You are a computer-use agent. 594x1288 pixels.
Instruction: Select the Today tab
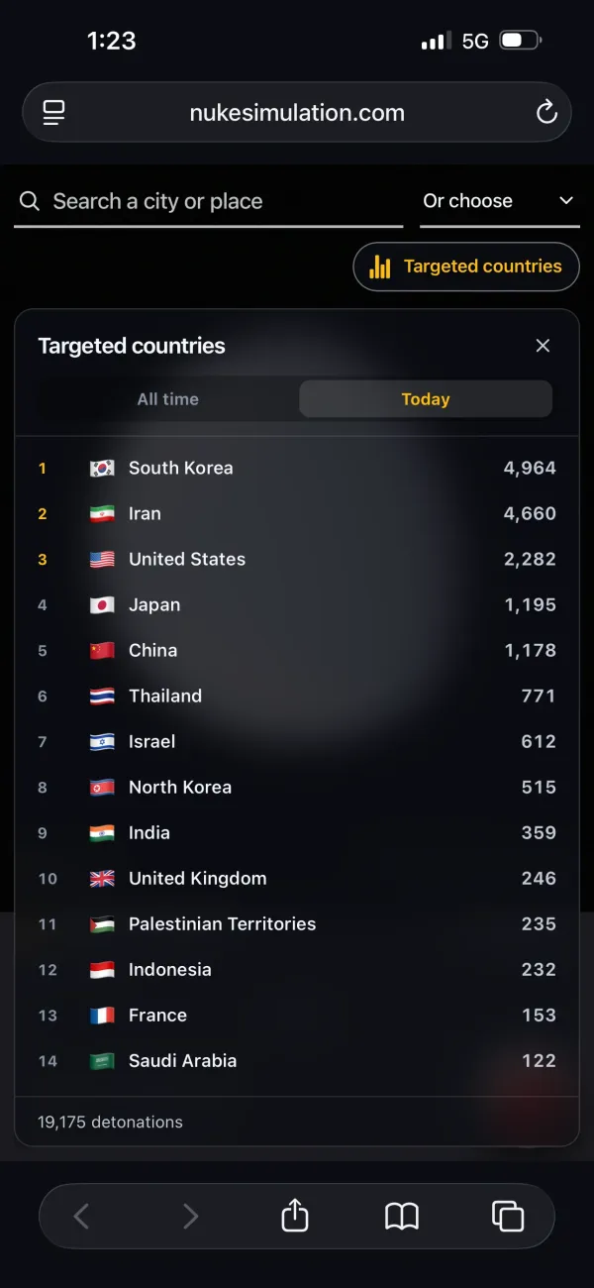coord(426,399)
